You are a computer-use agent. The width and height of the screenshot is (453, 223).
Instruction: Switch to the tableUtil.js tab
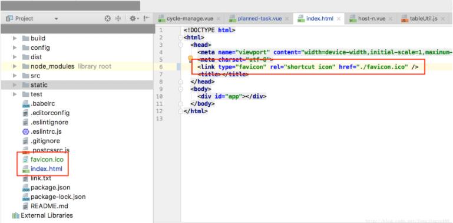[424, 19]
